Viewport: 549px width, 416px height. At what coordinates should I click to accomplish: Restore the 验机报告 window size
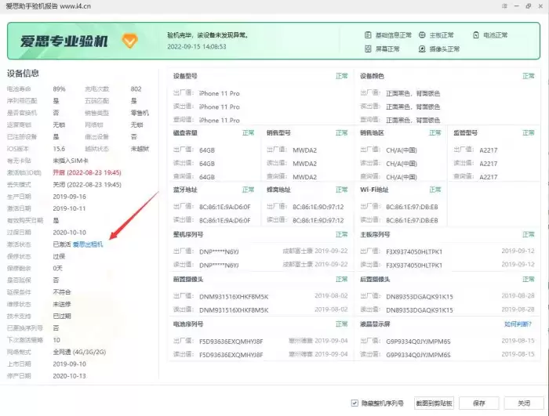coord(529,6)
